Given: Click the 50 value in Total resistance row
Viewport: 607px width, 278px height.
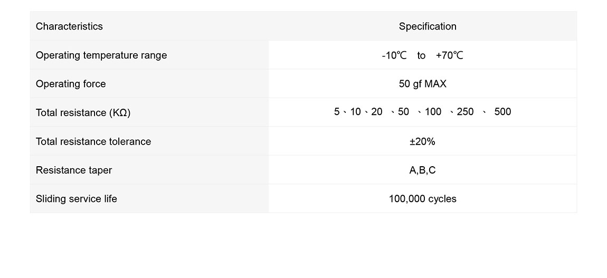Looking at the screenshot, I should (x=403, y=112).
